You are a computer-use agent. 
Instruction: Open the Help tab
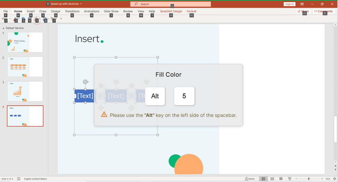click(152, 11)
